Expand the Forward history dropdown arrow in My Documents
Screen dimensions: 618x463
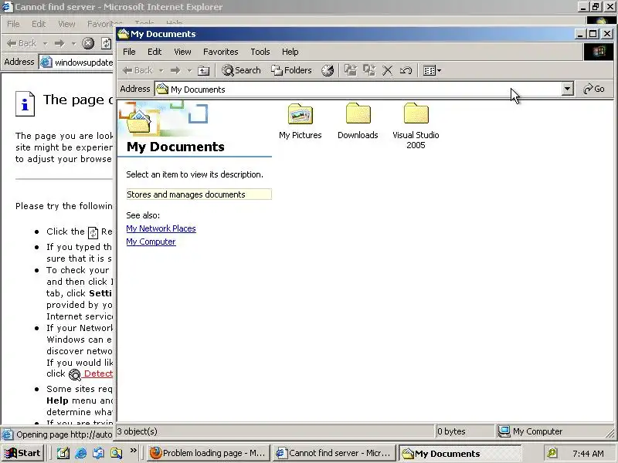189,71
